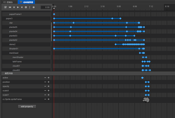Switch to the 控制台 console tab
Image resolution: width=175 pixels, height=118 pixels.
tap(9, 2)
